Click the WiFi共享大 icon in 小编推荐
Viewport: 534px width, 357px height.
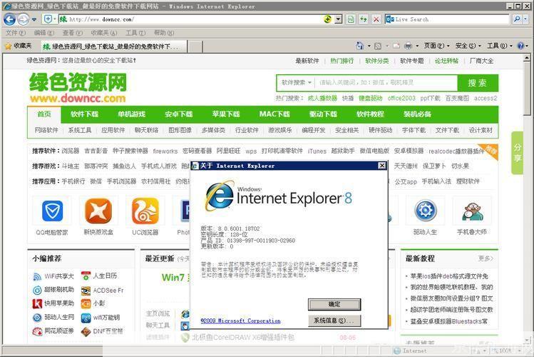tap(37, 276)
